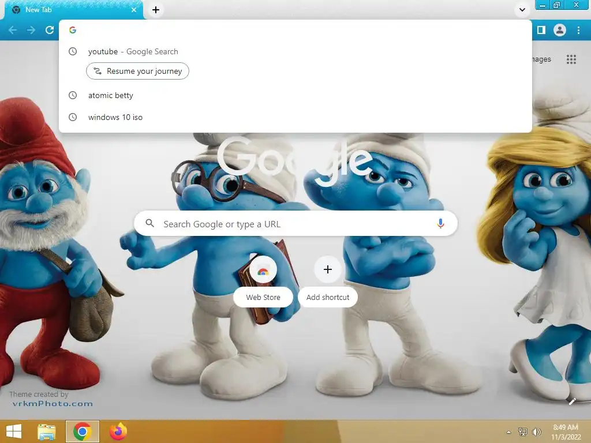591x443 pixels.
Task: Click the clock icon beside atomic betty
Action: pos(73,95)
